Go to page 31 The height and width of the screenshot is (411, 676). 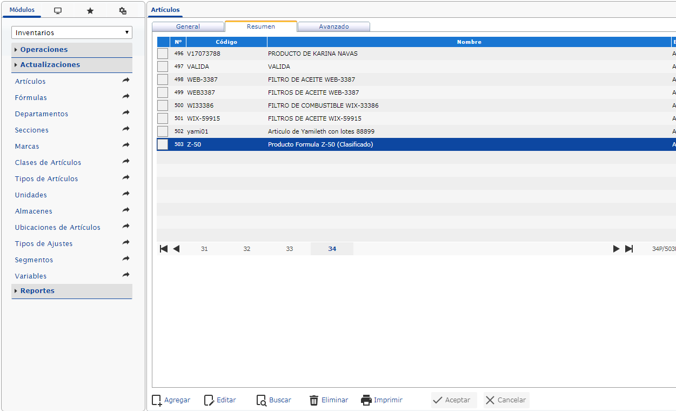pyautogui.click(x=204, y=249)
